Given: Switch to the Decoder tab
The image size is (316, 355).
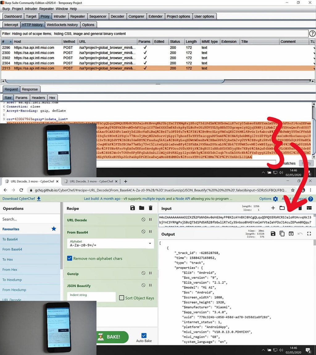Looking at the screenshot, I should pos(118,16).
